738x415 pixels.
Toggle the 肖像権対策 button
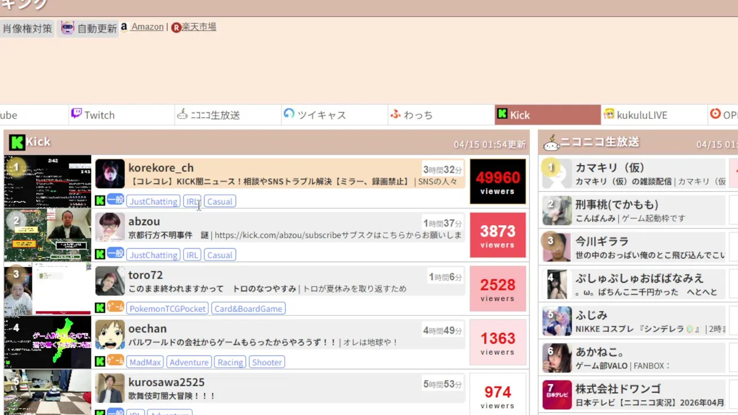click(x=27, y=28)
